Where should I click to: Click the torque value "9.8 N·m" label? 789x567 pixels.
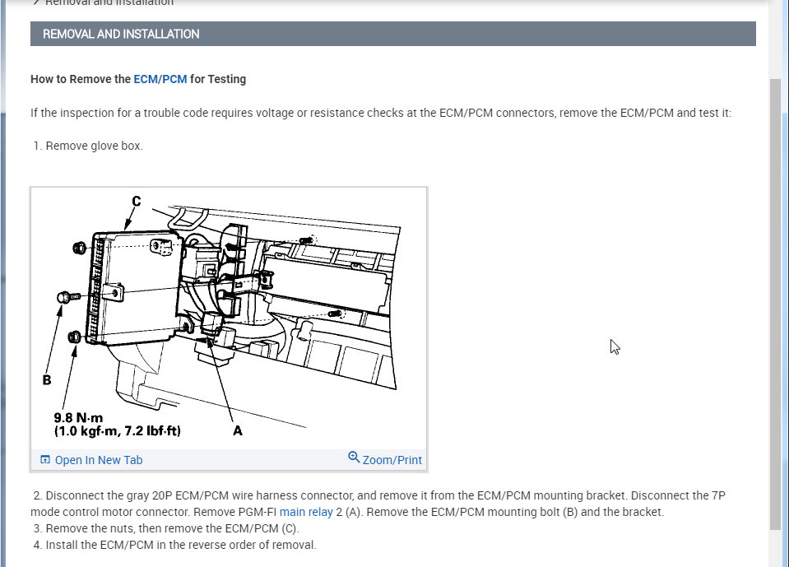pos(78,417)
